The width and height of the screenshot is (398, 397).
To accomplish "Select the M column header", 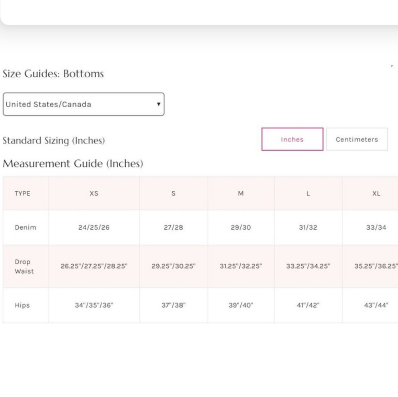I will [241, 194].
